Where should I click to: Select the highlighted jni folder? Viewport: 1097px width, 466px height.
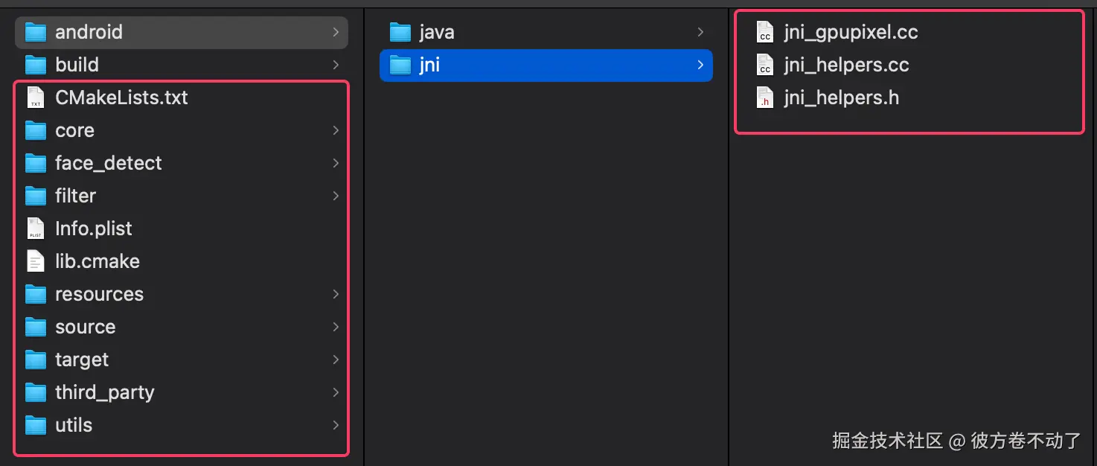546,65
